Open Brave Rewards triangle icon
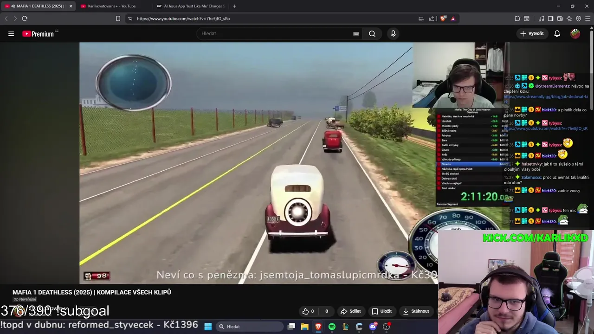This screenshot has height=334, width=594. [453, 19]
